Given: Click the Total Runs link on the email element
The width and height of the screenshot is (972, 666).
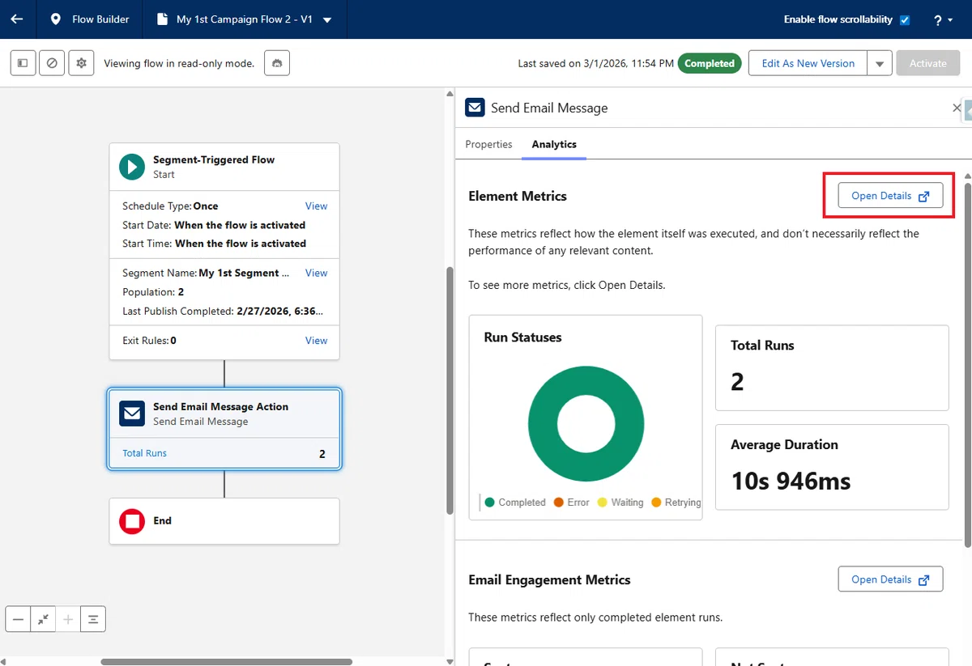Looking at the screenshot, I should tap(144, 453).
